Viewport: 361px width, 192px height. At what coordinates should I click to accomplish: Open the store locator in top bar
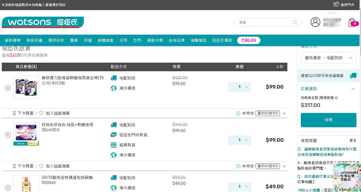(x=347, y=5)
